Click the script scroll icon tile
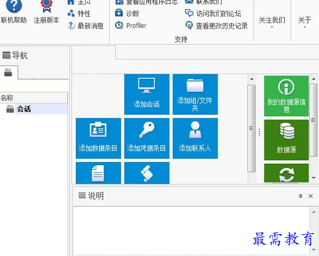The height and width of the screenshot is (256, 319). (147, 173)
